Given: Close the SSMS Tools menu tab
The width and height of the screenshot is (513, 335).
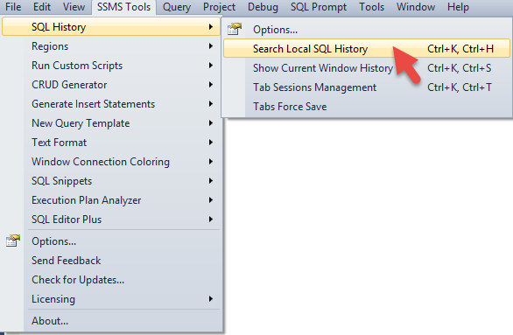Looking at the screenshot, I should pos(123,7).
